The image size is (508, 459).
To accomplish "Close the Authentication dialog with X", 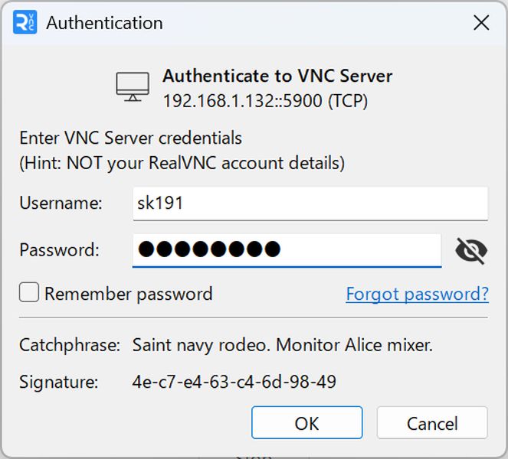I will [481, 23].
